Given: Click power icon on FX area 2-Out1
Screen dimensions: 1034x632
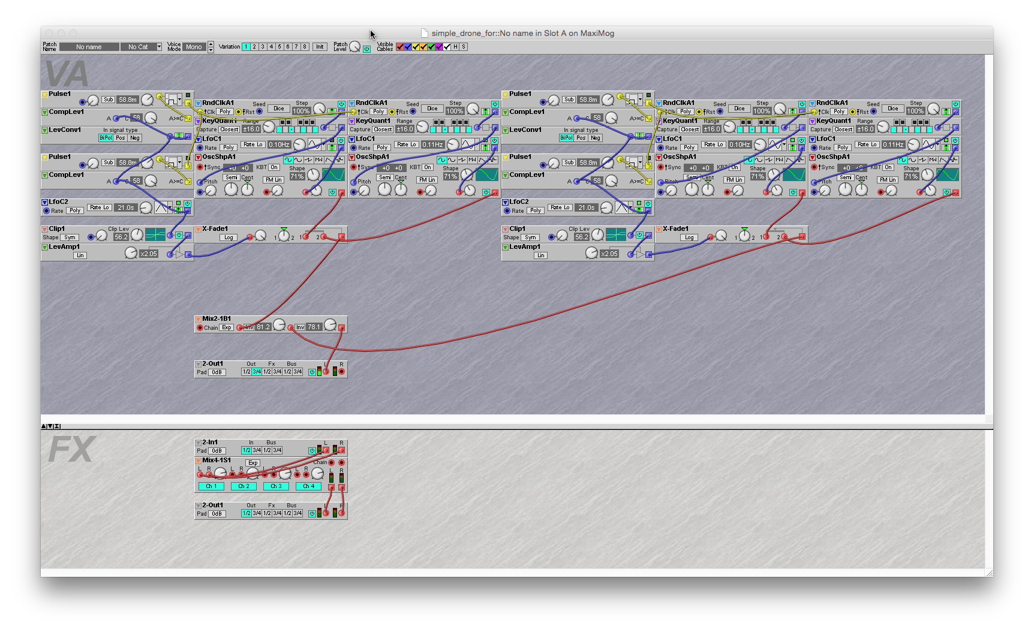Looking at the screenshot, I should [312, 513].
